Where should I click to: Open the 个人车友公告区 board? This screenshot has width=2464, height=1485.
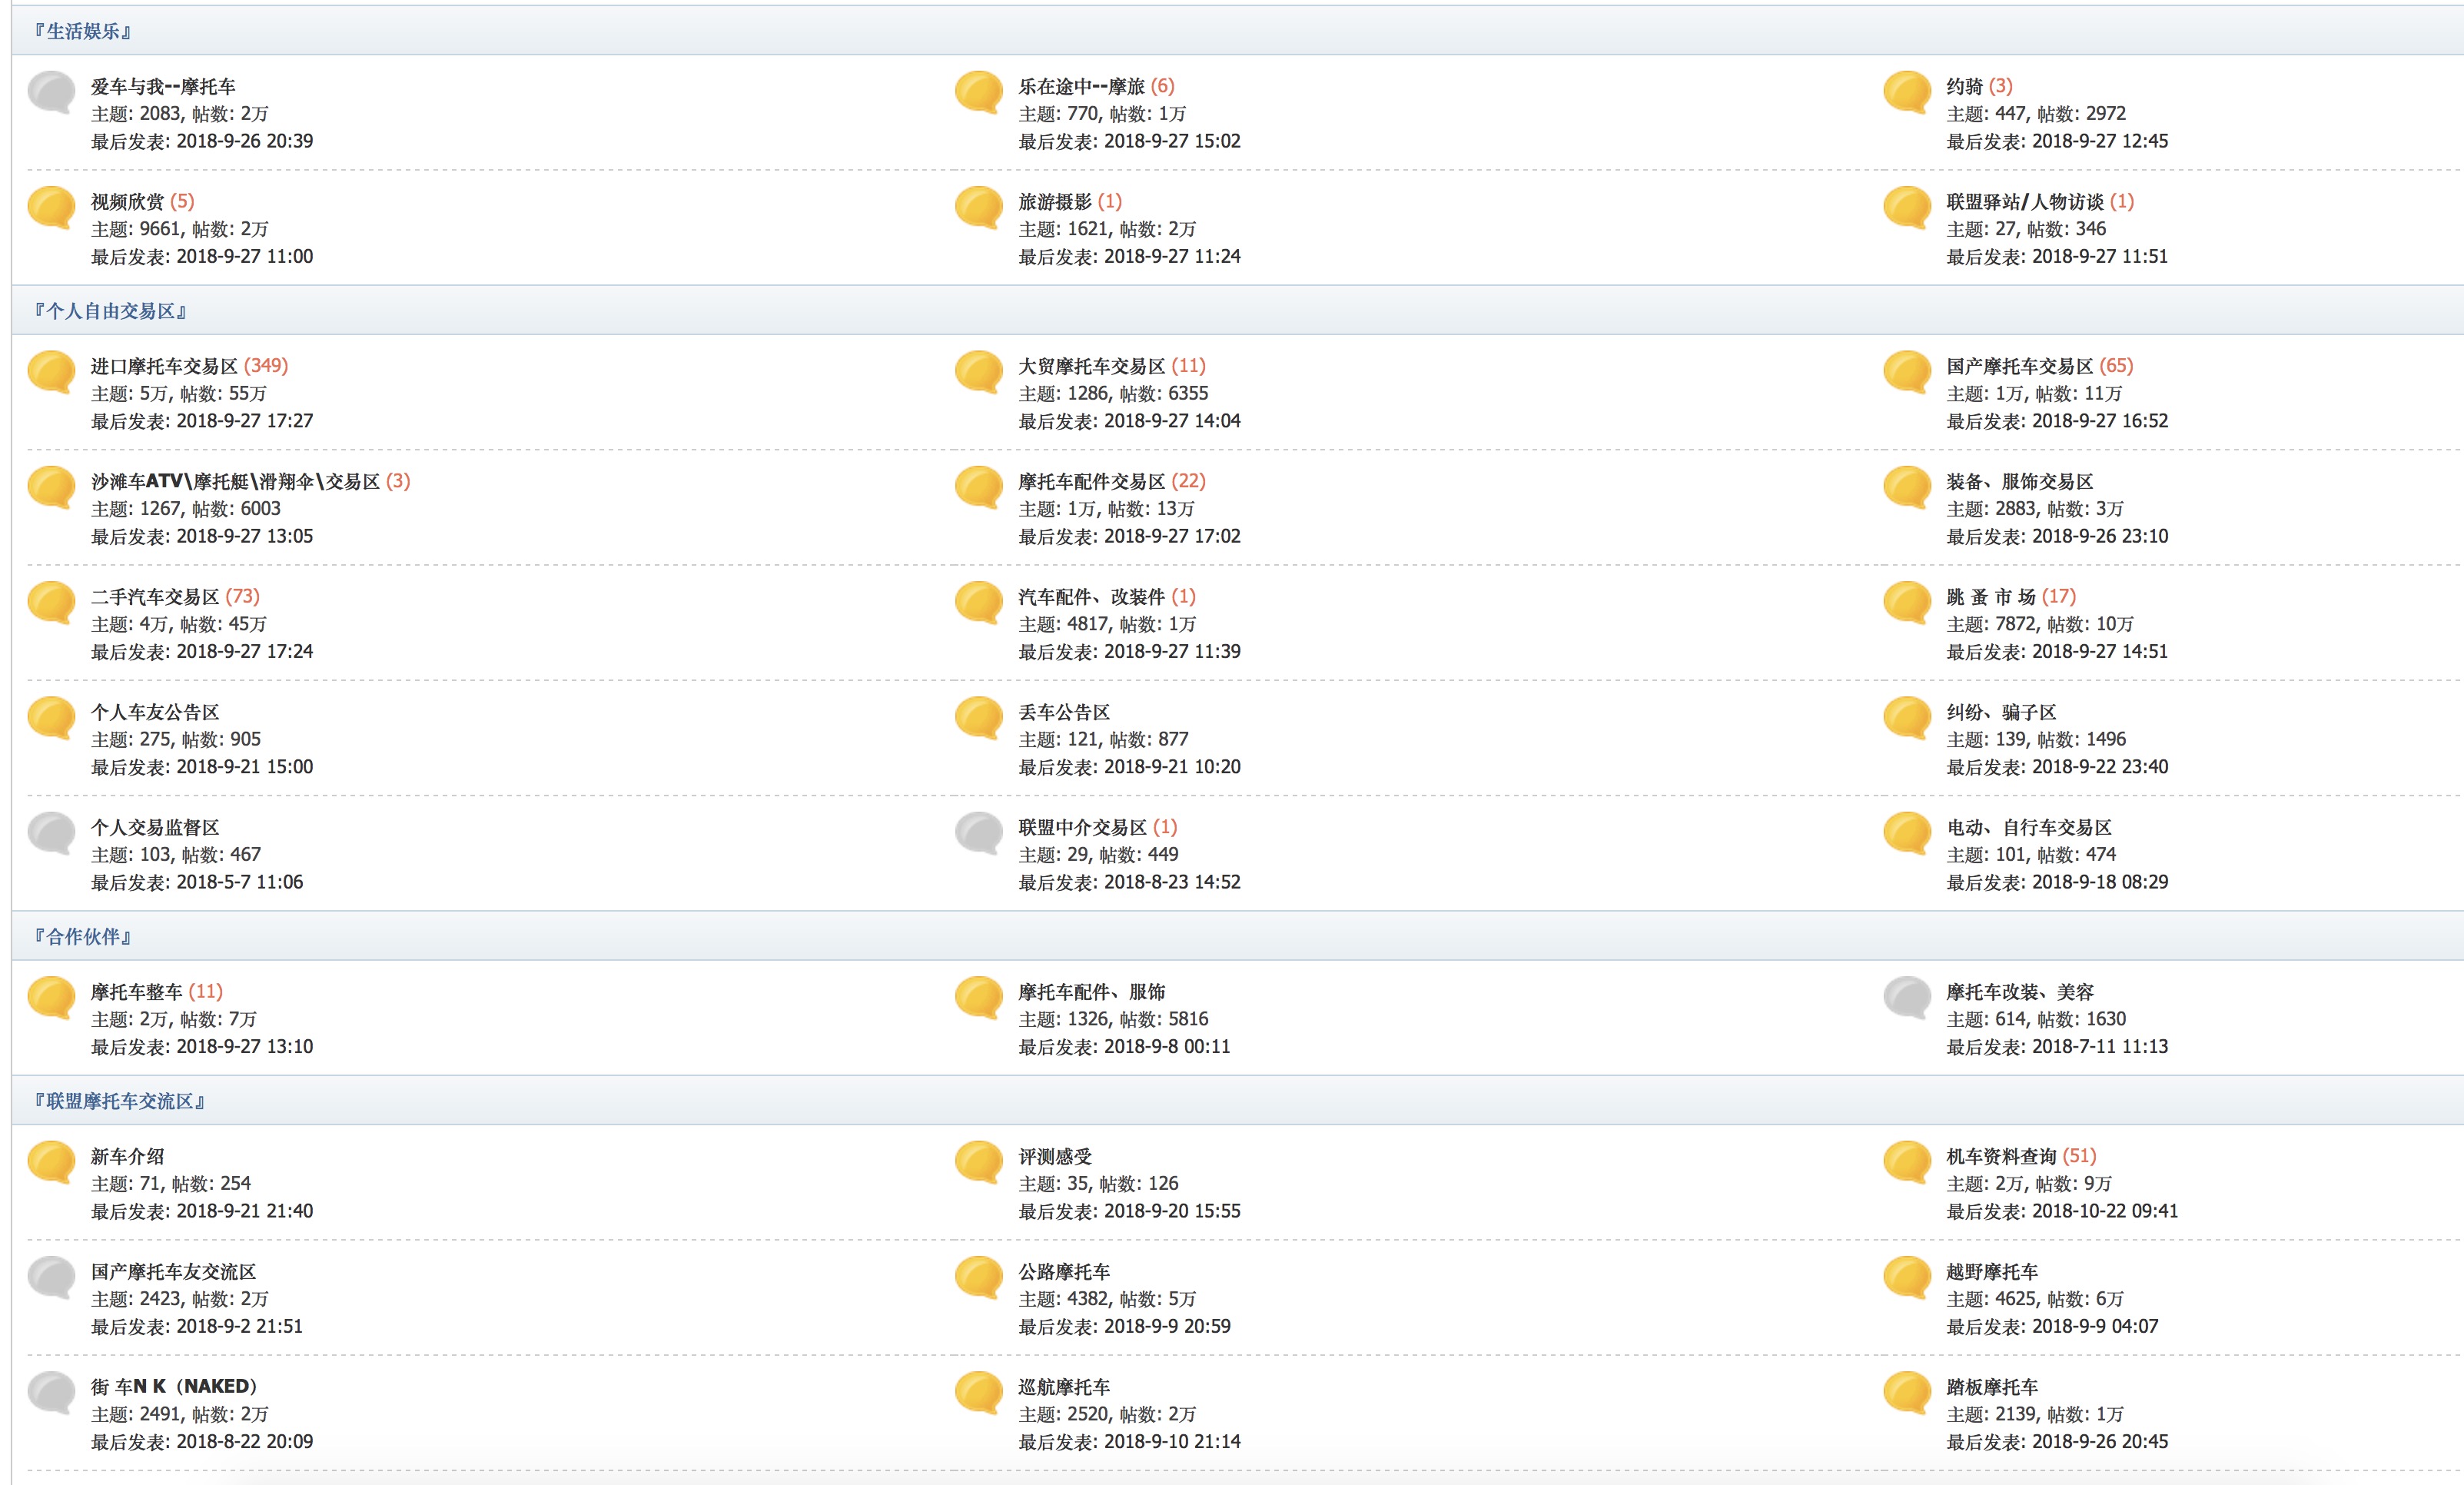pyautogui.click(x=155, y=712)
